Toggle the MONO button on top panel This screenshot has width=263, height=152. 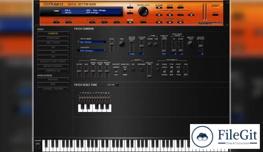(x=117, y=22)
